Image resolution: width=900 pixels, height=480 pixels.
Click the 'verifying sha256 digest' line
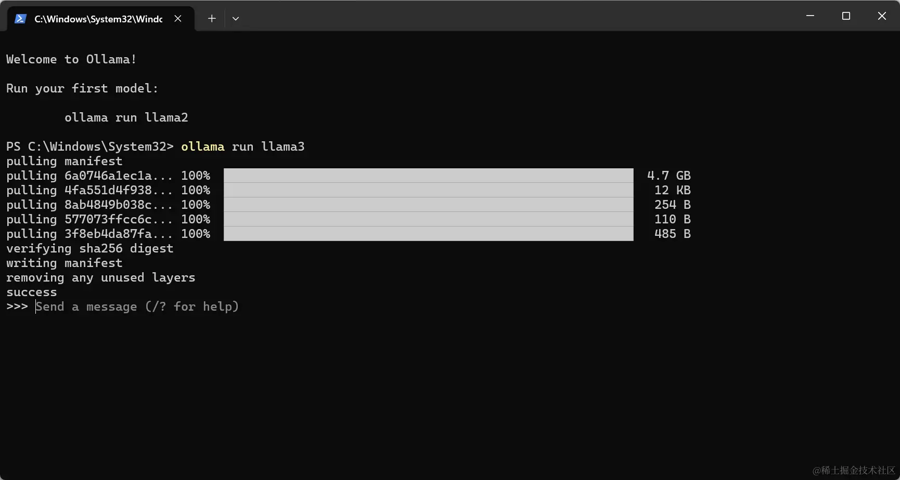tap(90, 248)
